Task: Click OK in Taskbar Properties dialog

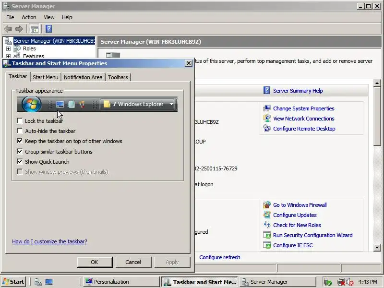Action: point(95,262)
